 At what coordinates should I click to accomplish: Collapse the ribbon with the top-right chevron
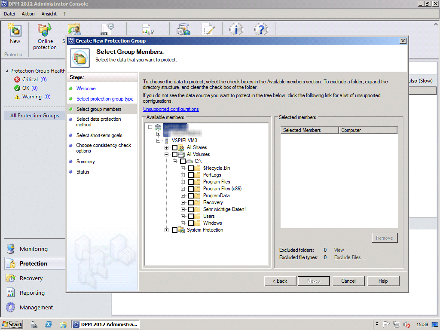[x=436, y=24]
